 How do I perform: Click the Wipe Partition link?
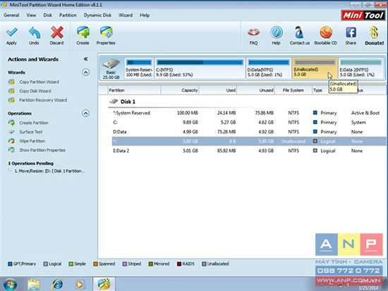pos(32,141)
